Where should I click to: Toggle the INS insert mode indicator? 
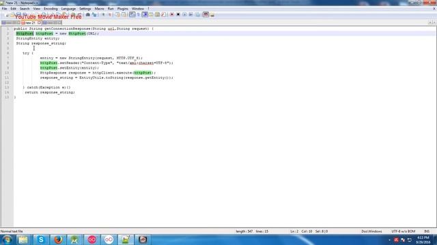[427, 231]
